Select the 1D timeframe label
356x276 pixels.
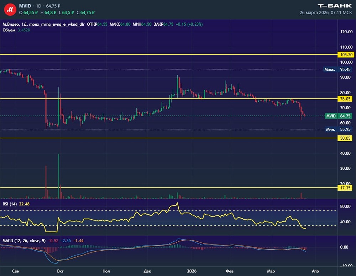(x=38, y=6)
